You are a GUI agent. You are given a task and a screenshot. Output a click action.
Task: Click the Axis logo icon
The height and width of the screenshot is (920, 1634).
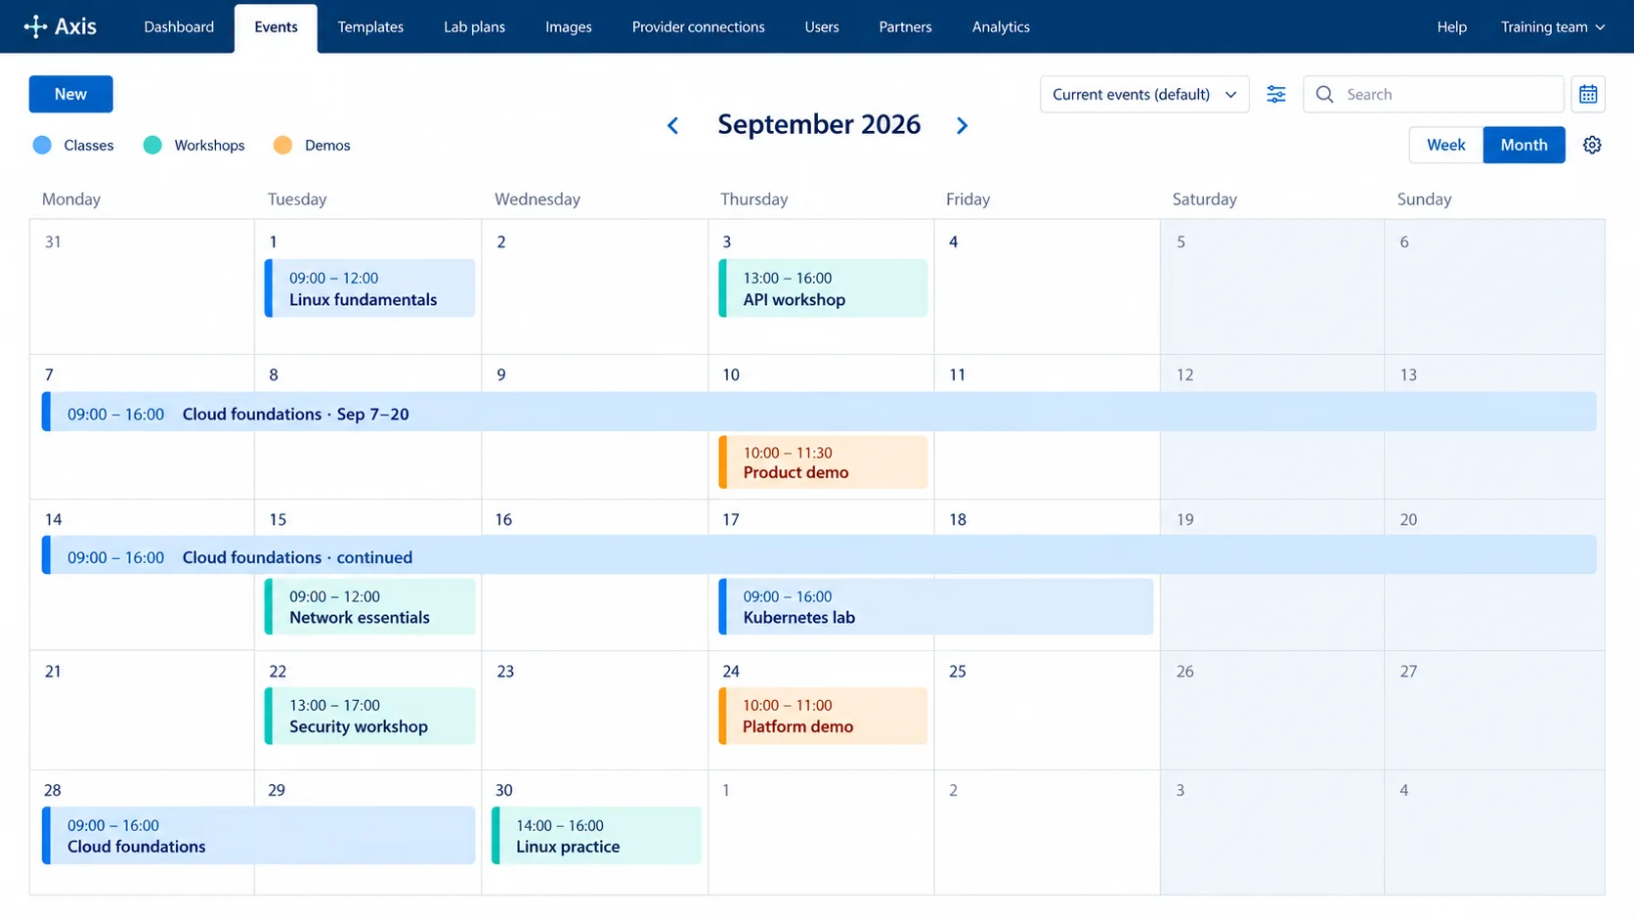35,26
